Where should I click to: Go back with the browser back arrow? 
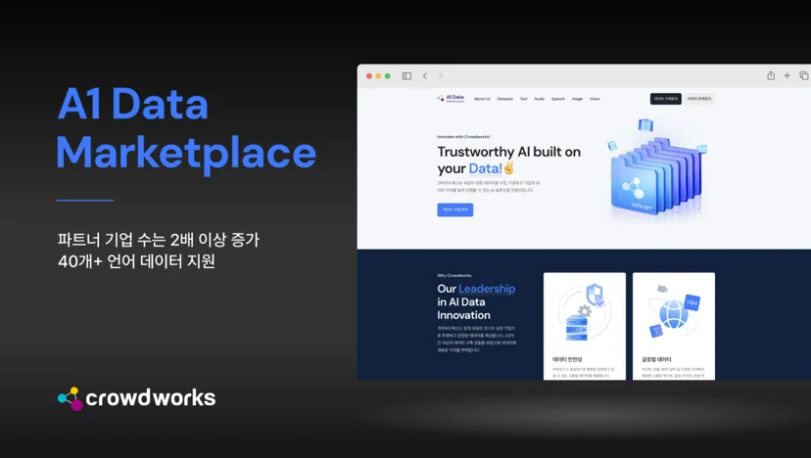point(425,76)
